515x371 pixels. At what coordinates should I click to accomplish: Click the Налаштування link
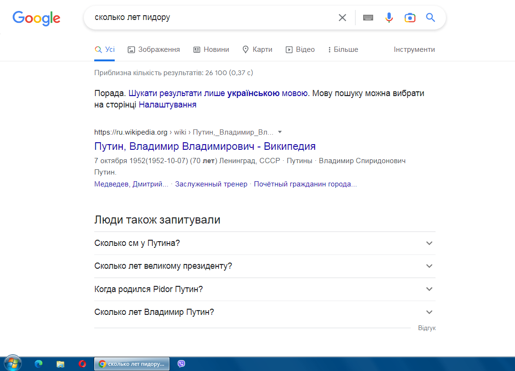[x=168, y=105]
